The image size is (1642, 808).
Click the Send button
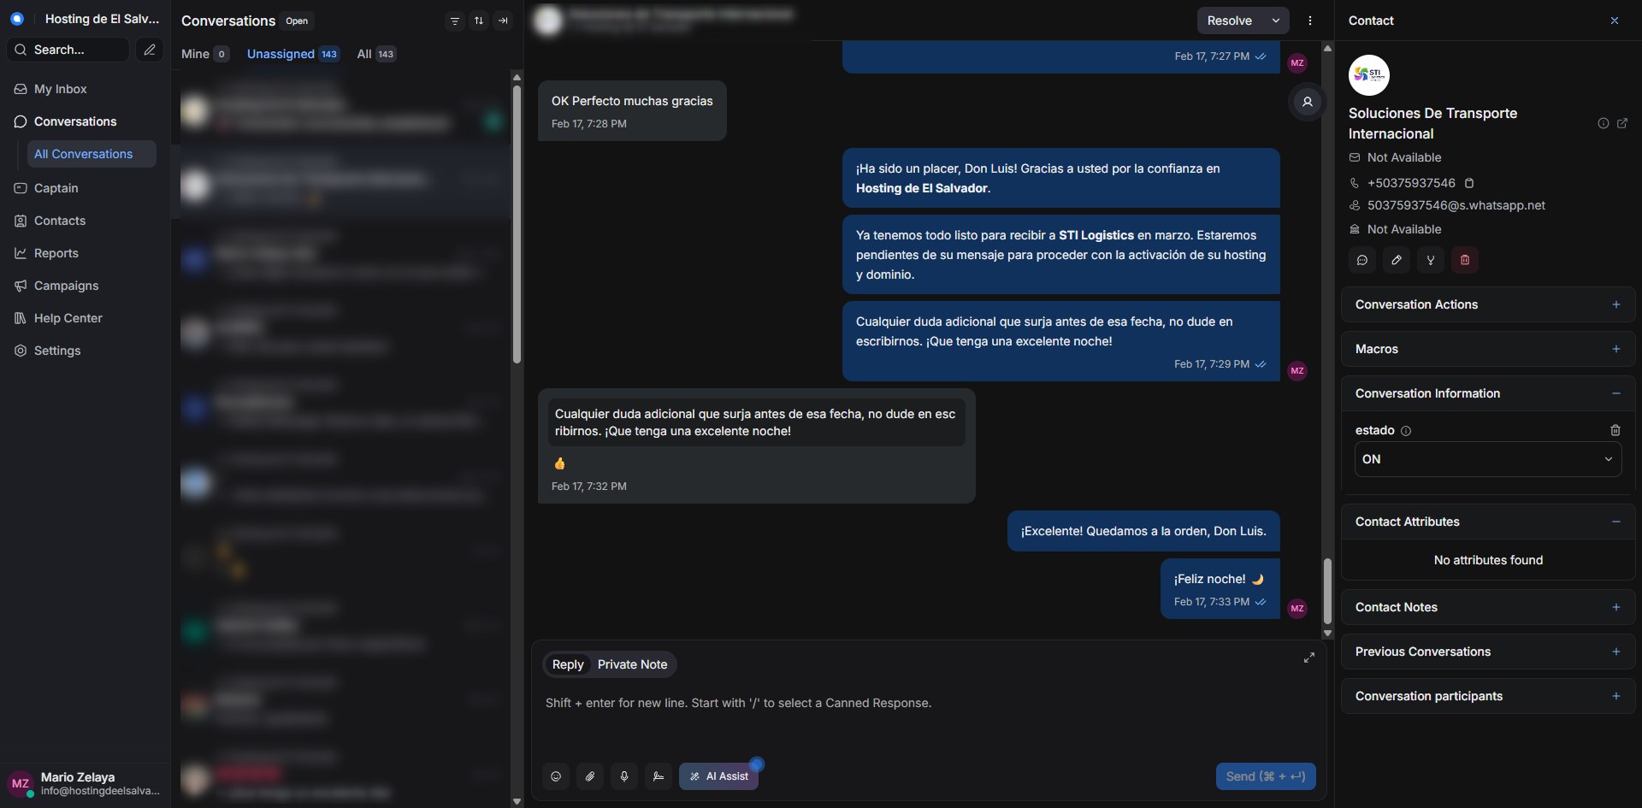click(1266, 776)
